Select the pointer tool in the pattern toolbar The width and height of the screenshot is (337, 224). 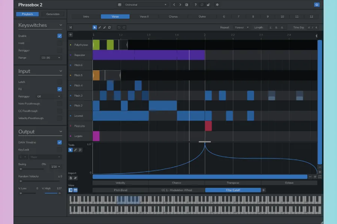pos(95,27)
